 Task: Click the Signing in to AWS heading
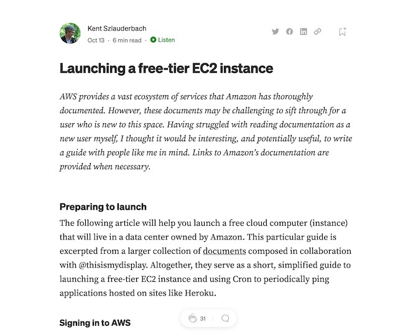click(95, 323)
